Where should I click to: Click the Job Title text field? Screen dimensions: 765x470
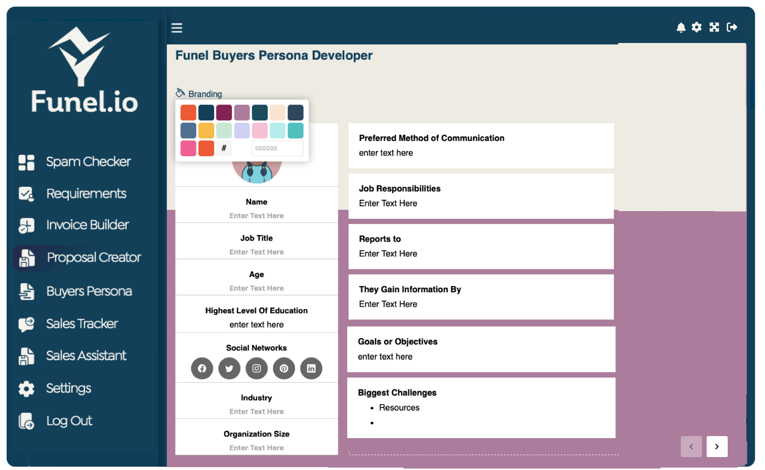point(257,252)
